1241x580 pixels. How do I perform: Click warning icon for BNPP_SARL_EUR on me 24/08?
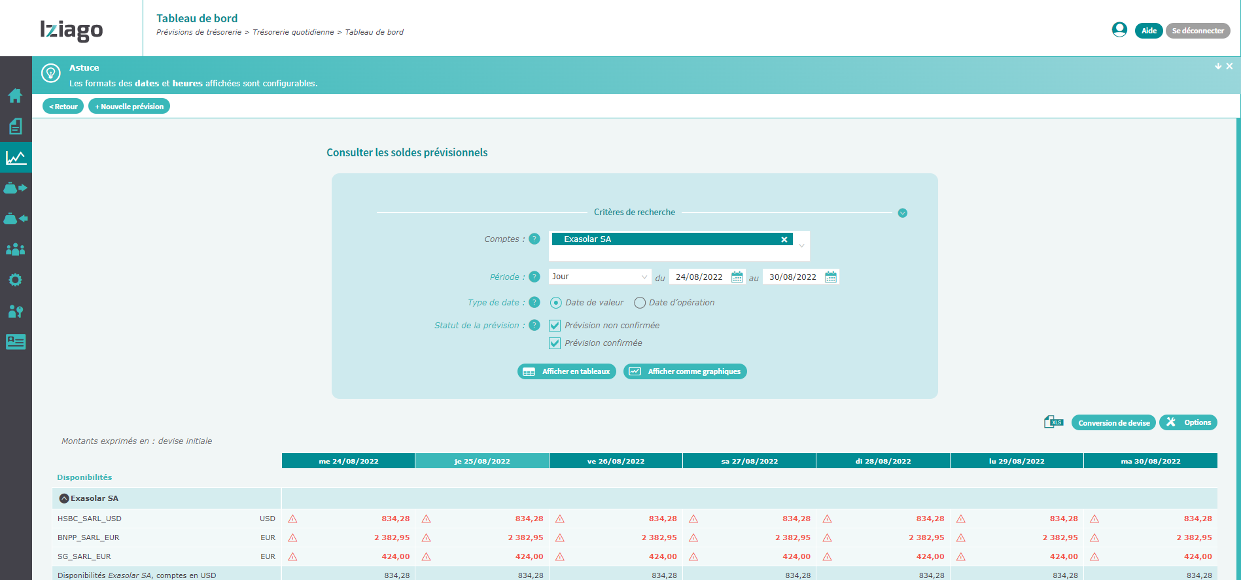pos(292,537)
